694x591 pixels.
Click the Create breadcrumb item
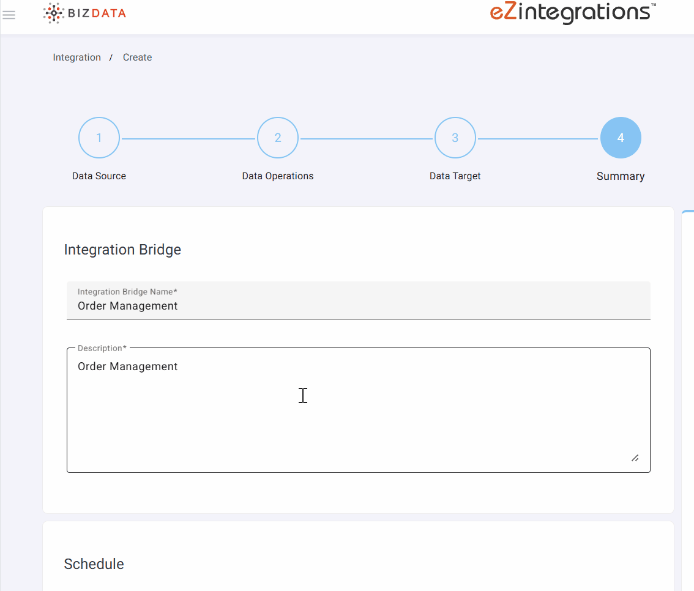pos(137,58)
